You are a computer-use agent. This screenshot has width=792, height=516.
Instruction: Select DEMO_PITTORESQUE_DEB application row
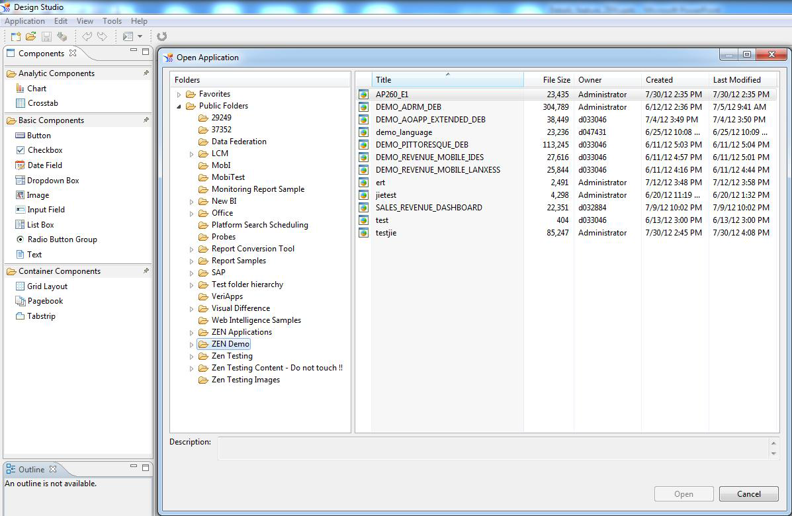(x=566, y=144)
